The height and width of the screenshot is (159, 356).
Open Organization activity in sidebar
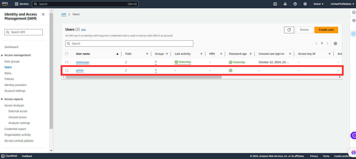point(18,135)
